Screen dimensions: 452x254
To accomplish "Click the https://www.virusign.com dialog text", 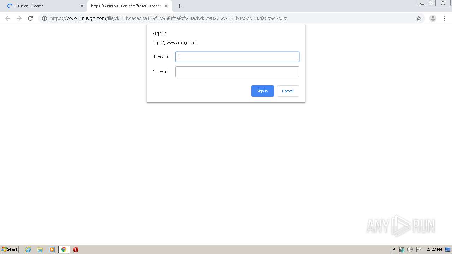I will (x=174, y=43).
